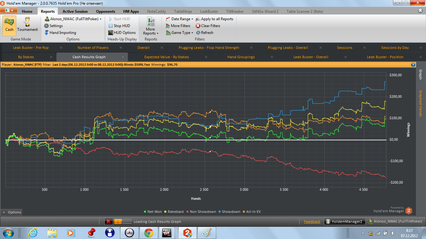
Task: Close the Leak Buster - Pre-flop tab
Action: pos(61,48)
